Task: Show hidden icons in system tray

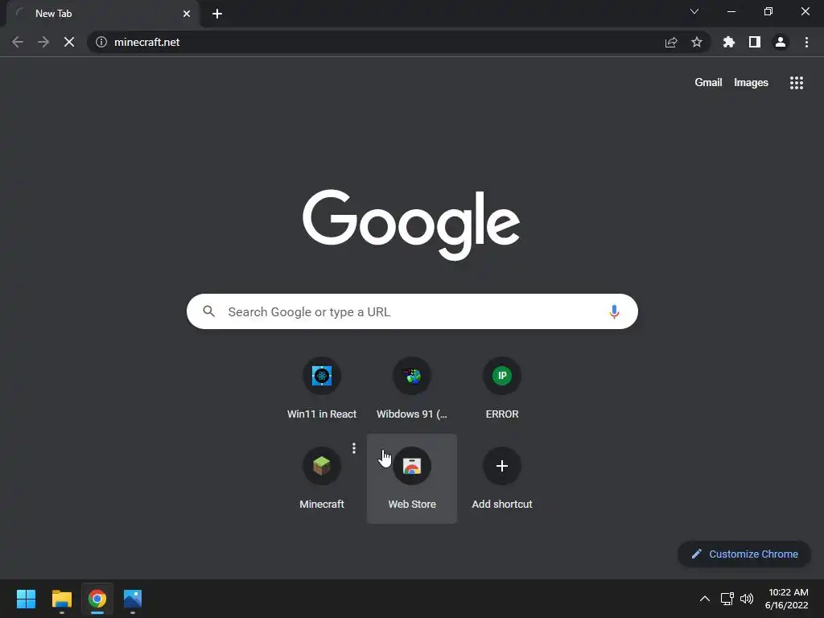Action: tap(705, 599)
